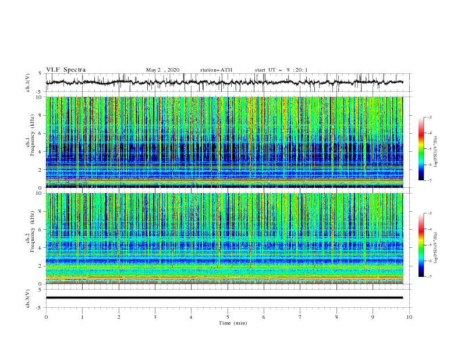Click the "ch.1(V)" waveform axis label

pyautogui.click(x=28, y=83)
